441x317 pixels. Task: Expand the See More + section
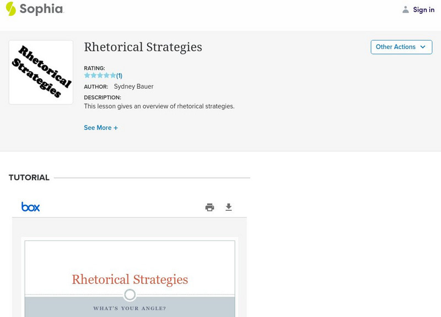[101, 128]
